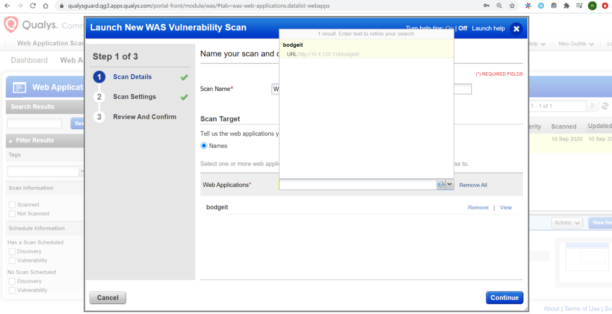Click step 2 circle in wizard
612x314 pixels.
(x=99, y=97)
